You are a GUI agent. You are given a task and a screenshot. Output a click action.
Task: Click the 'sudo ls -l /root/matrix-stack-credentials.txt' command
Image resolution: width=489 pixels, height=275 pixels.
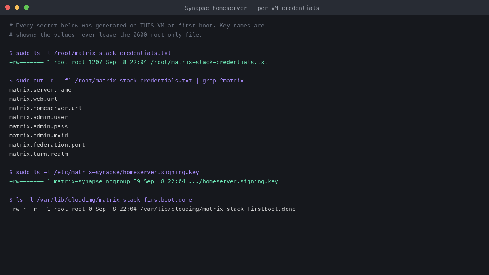click(90, 53)
